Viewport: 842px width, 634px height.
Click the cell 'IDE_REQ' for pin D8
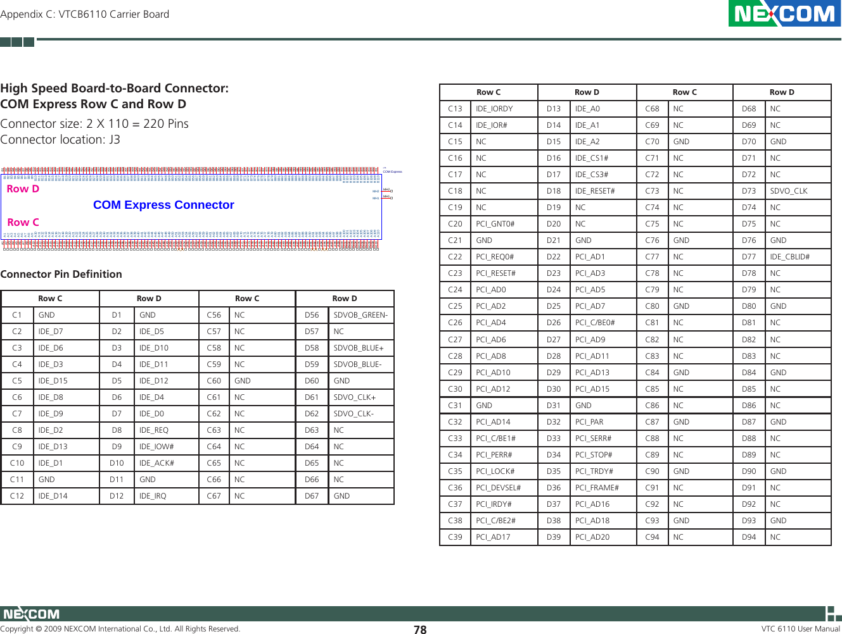pyautogui.click(x=166, y=430)
